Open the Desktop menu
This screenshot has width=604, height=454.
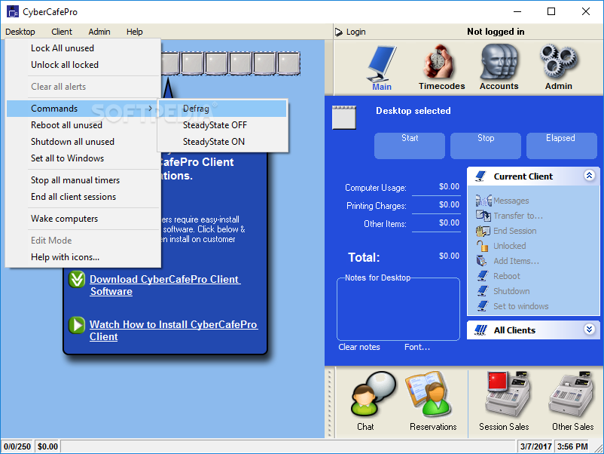[20, 32]
